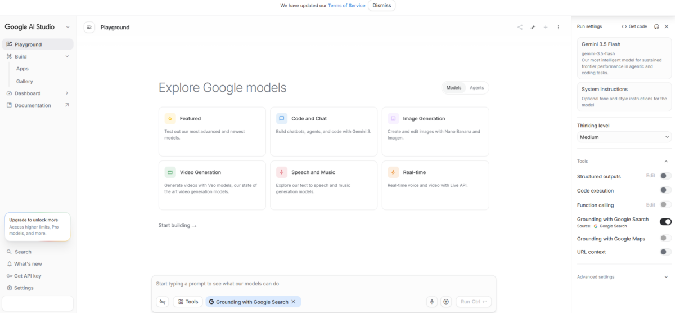Open the Tools menu in prompt bar

click(x=188, y=302)
